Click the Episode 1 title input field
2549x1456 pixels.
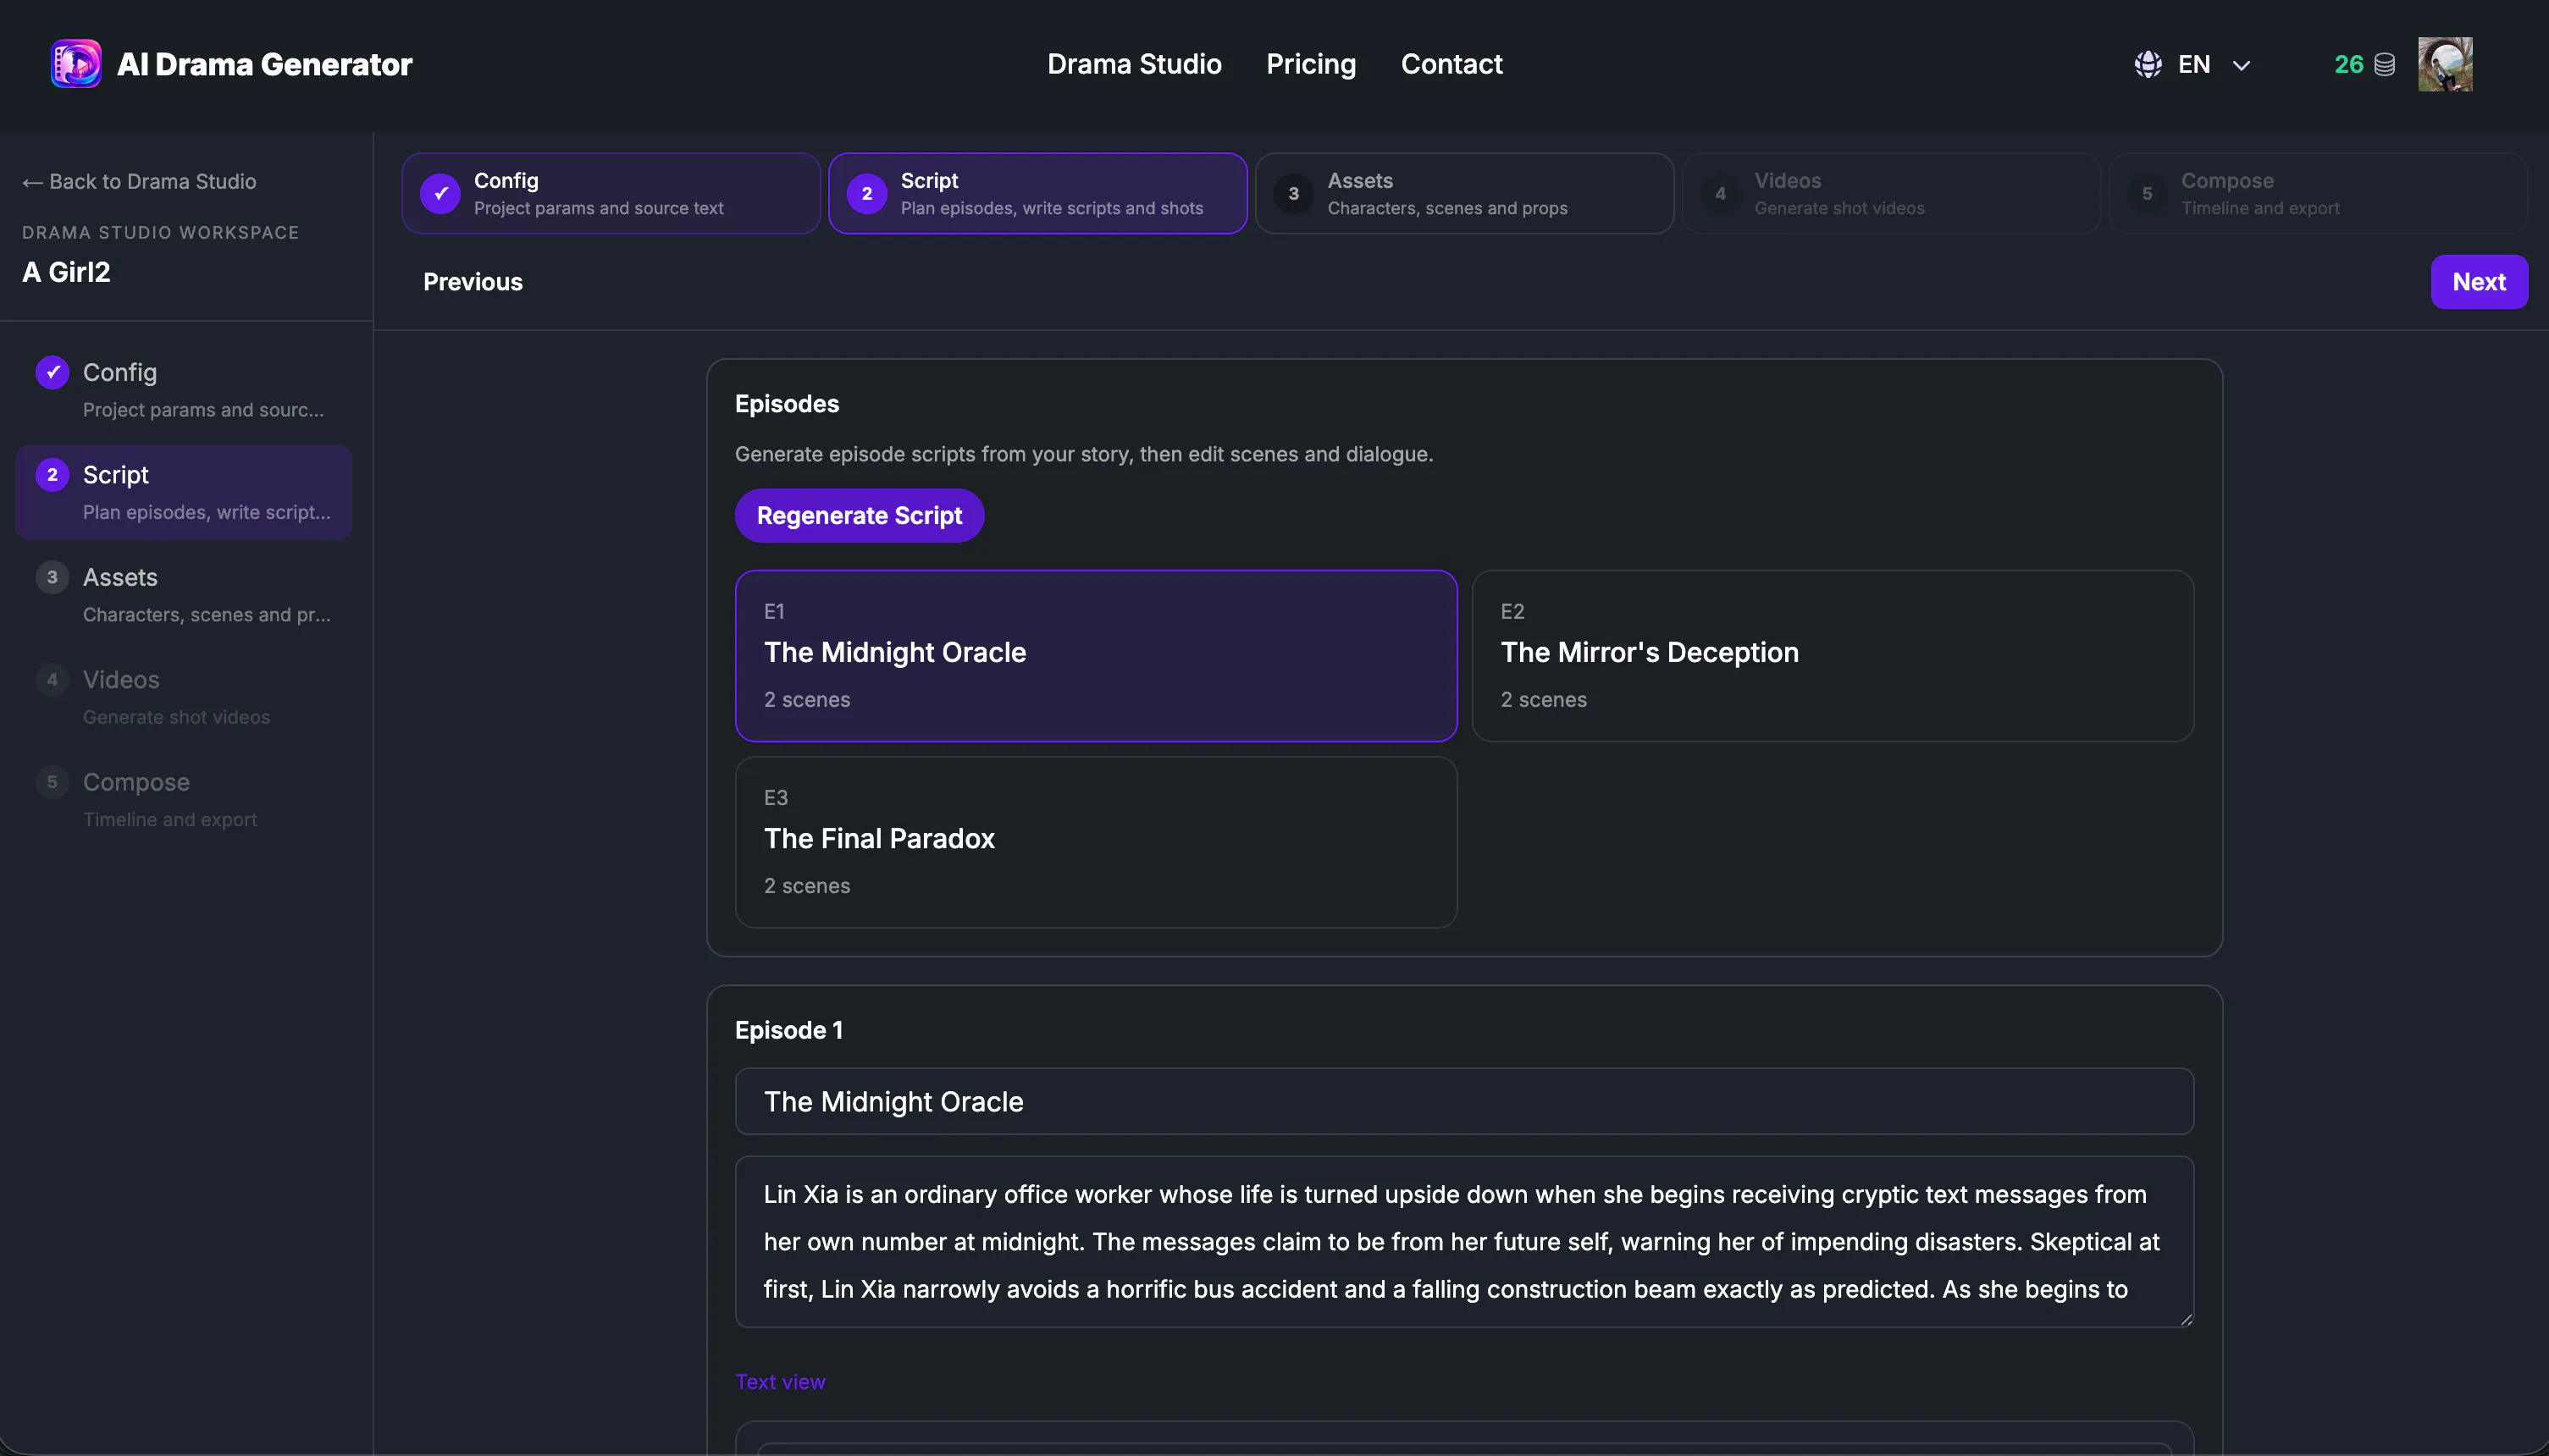click(x=1464, y=1101)
